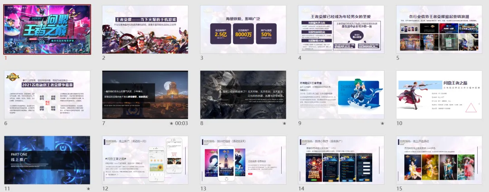Select slide 5 thumbnail with marketing photo grid
489x192 pixels.
[439, 29]
